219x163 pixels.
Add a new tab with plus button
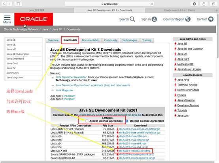click(x=217, y=10)
